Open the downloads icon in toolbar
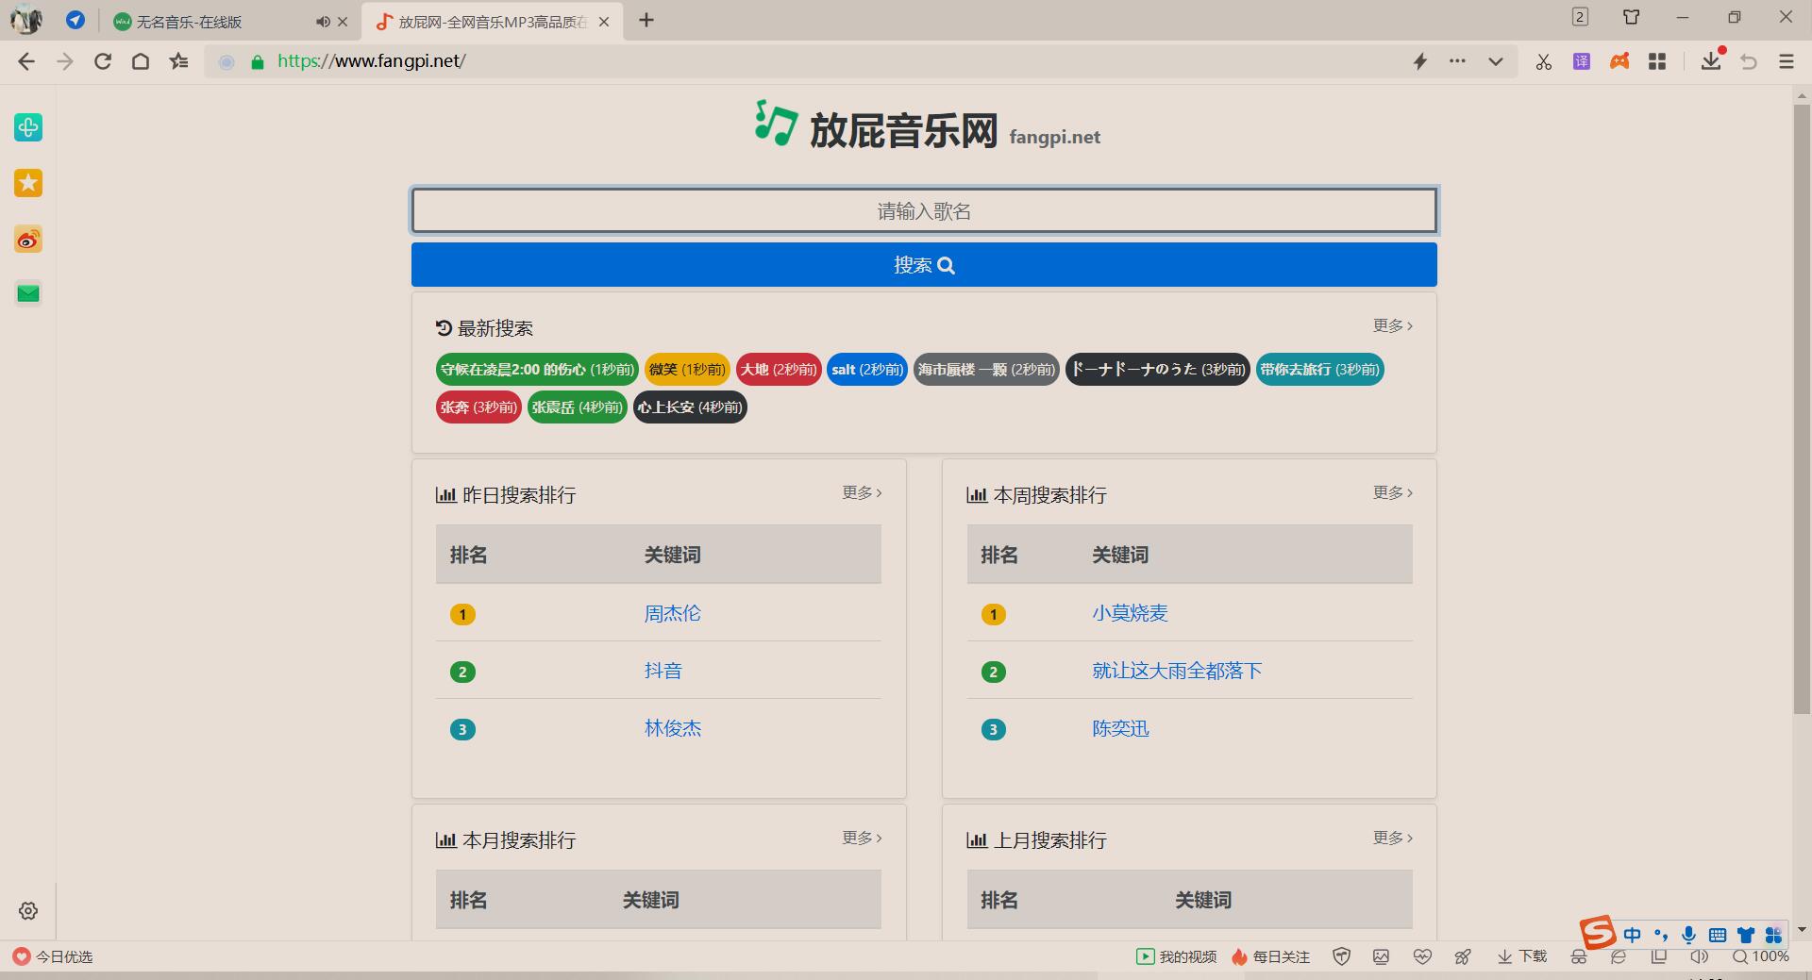Viewport: 1812px width, 980px height. click(x=1710, y=62)
